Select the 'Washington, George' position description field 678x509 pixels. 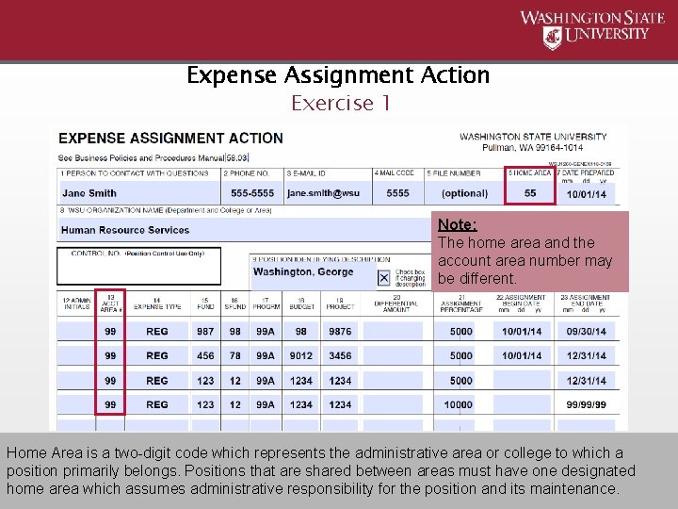(314, 276)
